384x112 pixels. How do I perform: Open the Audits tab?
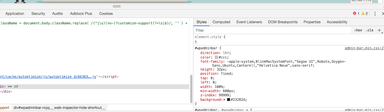(x=57, y=13)
